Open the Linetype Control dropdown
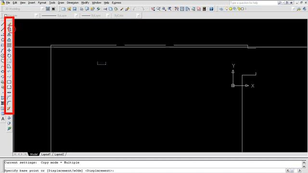 click(77, 15)
